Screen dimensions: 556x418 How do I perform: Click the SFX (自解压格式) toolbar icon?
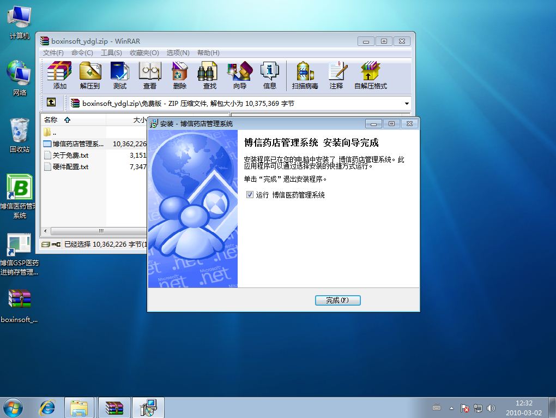point(371,75)
